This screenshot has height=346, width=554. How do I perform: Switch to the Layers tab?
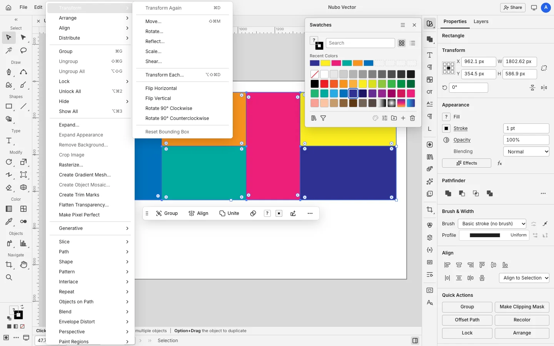click(481, 22)
